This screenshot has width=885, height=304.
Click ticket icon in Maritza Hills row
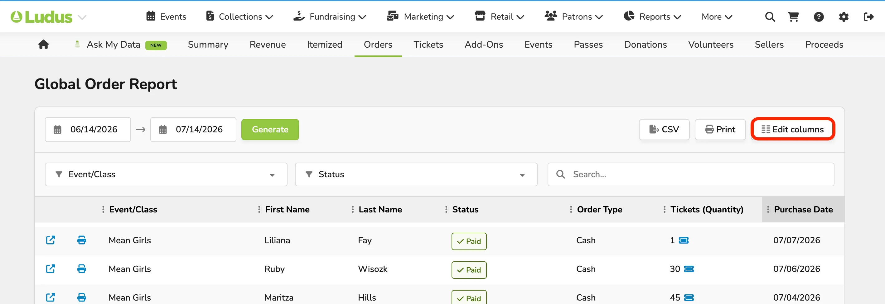click(689, 297)
